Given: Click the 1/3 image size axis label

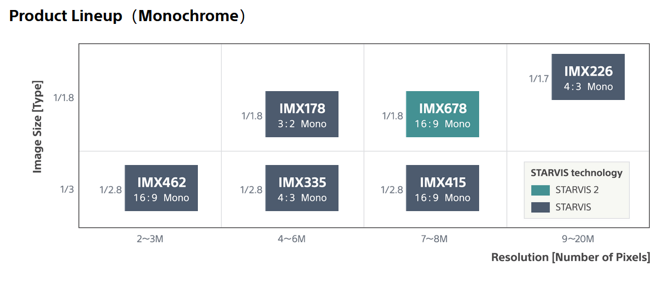Looking at the screenshot, I should [67, 189].
